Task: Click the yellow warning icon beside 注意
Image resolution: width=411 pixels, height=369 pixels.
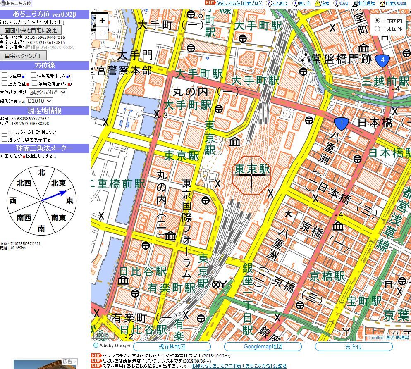Action: click(318, 3)
